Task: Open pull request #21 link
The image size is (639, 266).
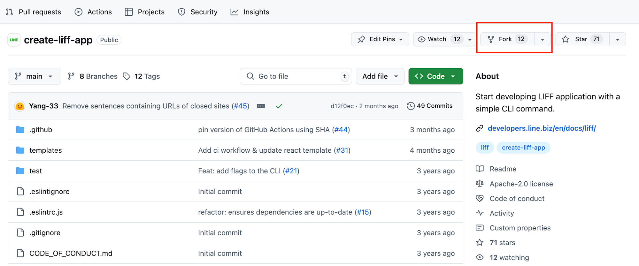Action: (291, 171)
